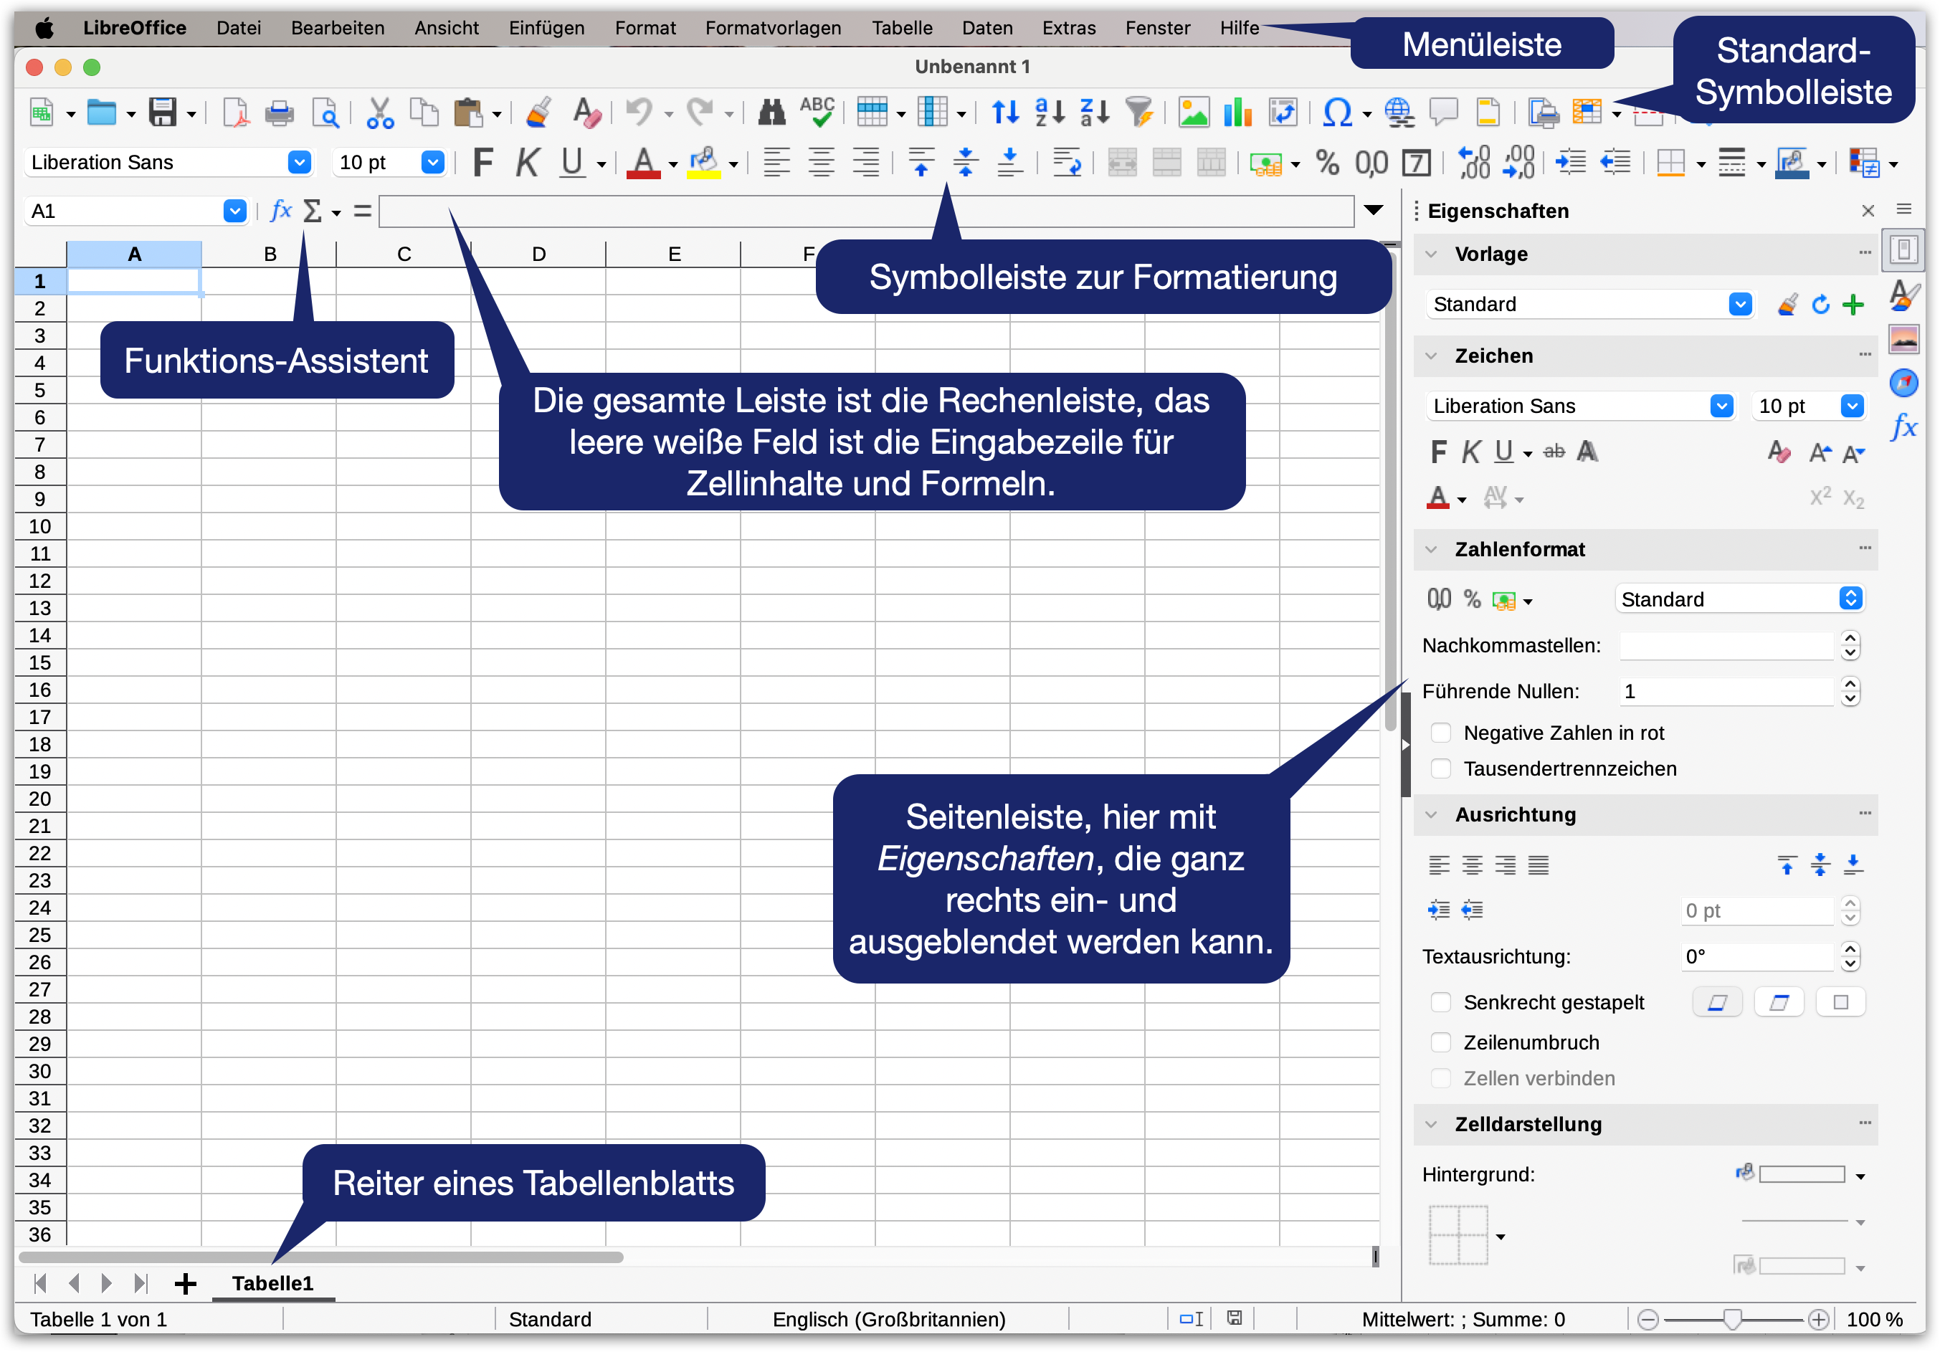This screenshot has width=1940, height=1352.
Task: Click the Cut scissors icon
Action: [x=379, y=113]
